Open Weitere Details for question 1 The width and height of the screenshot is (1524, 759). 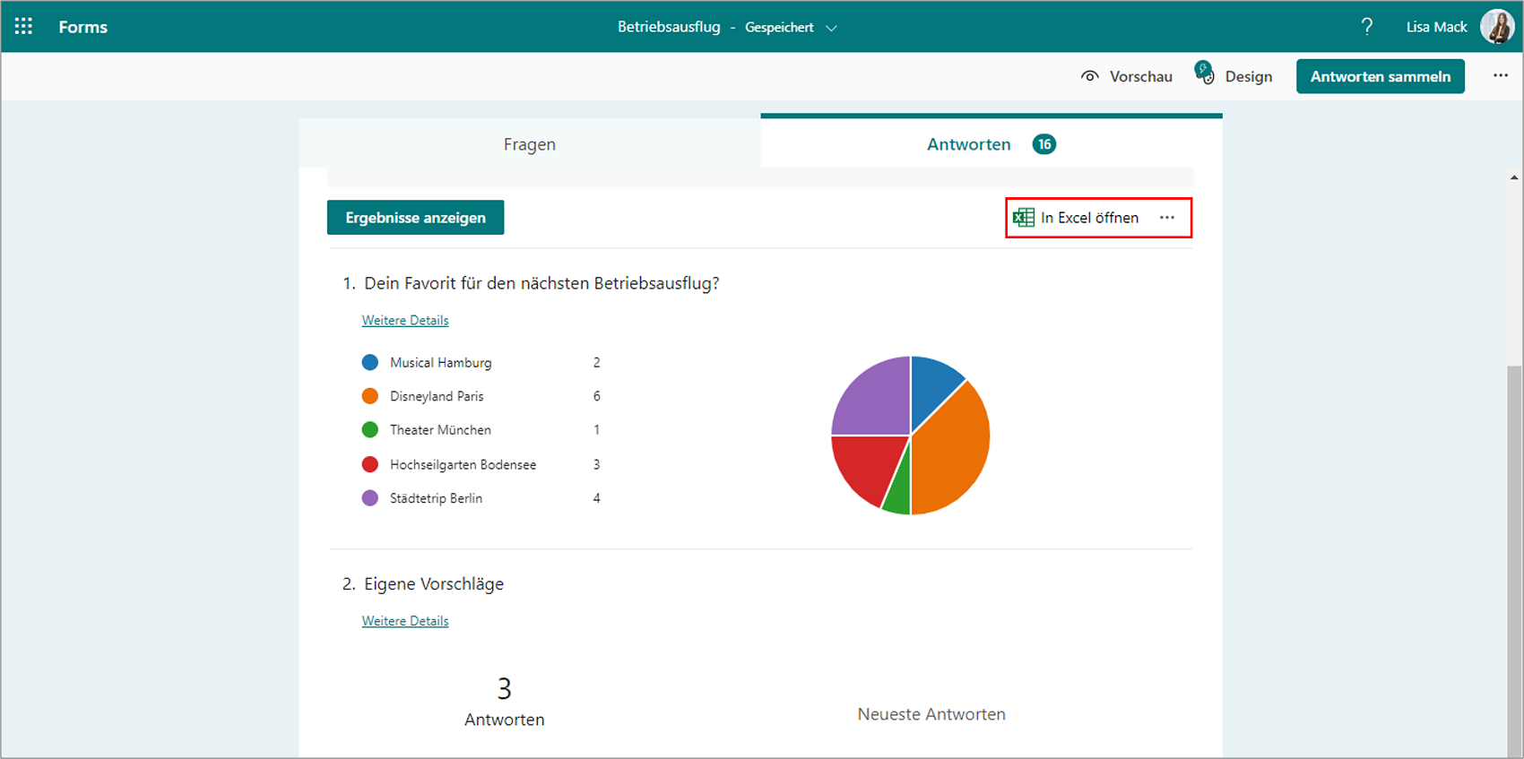pos(405,320)
